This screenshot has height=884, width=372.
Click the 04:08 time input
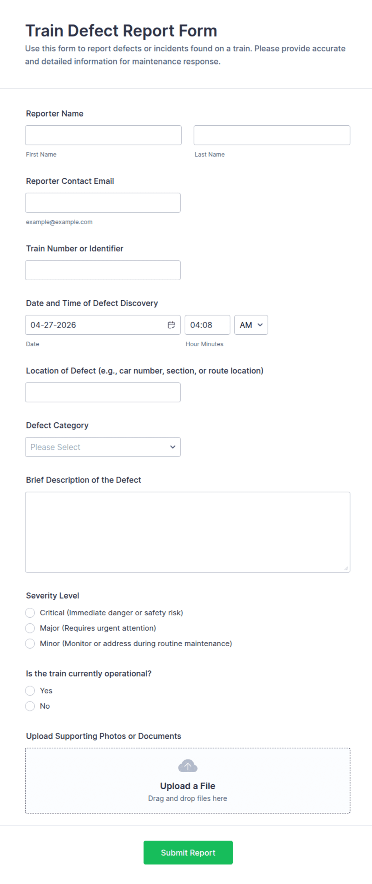(x=207, y=325)
